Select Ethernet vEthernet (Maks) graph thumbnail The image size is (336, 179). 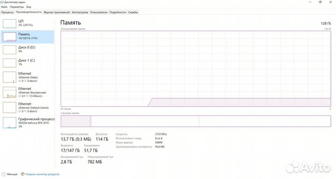(x=9, y=77)
